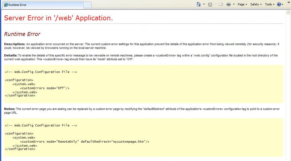Click the Print icon
Screen dimensions: 291x161
pyautogui.click(x=228, y=4)
